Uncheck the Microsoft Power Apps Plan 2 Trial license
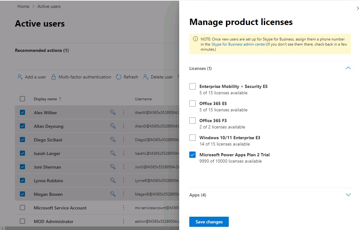This screenshot has width=359, height=230. coord(192,155)
